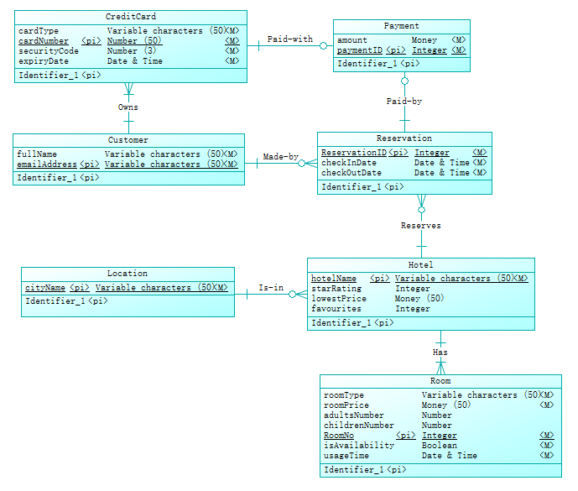Click the Customer entity header
This screenshot has height=491, width=578.
coord(128,140)
